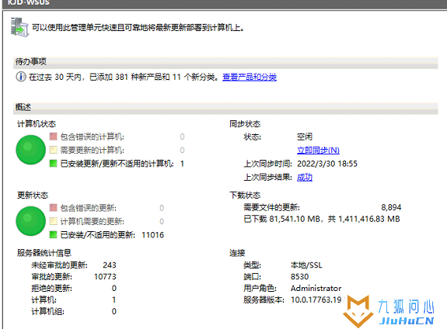This screenshot has width=447, height=329.
Task: Click the 11016 installed updates count
Action: [153, 235]
